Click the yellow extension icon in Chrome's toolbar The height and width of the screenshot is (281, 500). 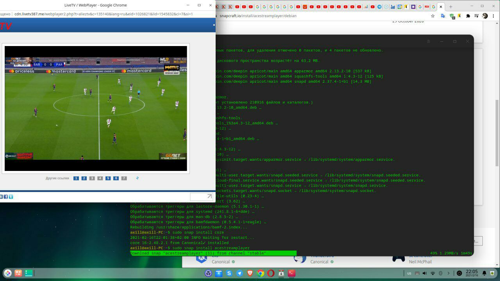point(460,16)
